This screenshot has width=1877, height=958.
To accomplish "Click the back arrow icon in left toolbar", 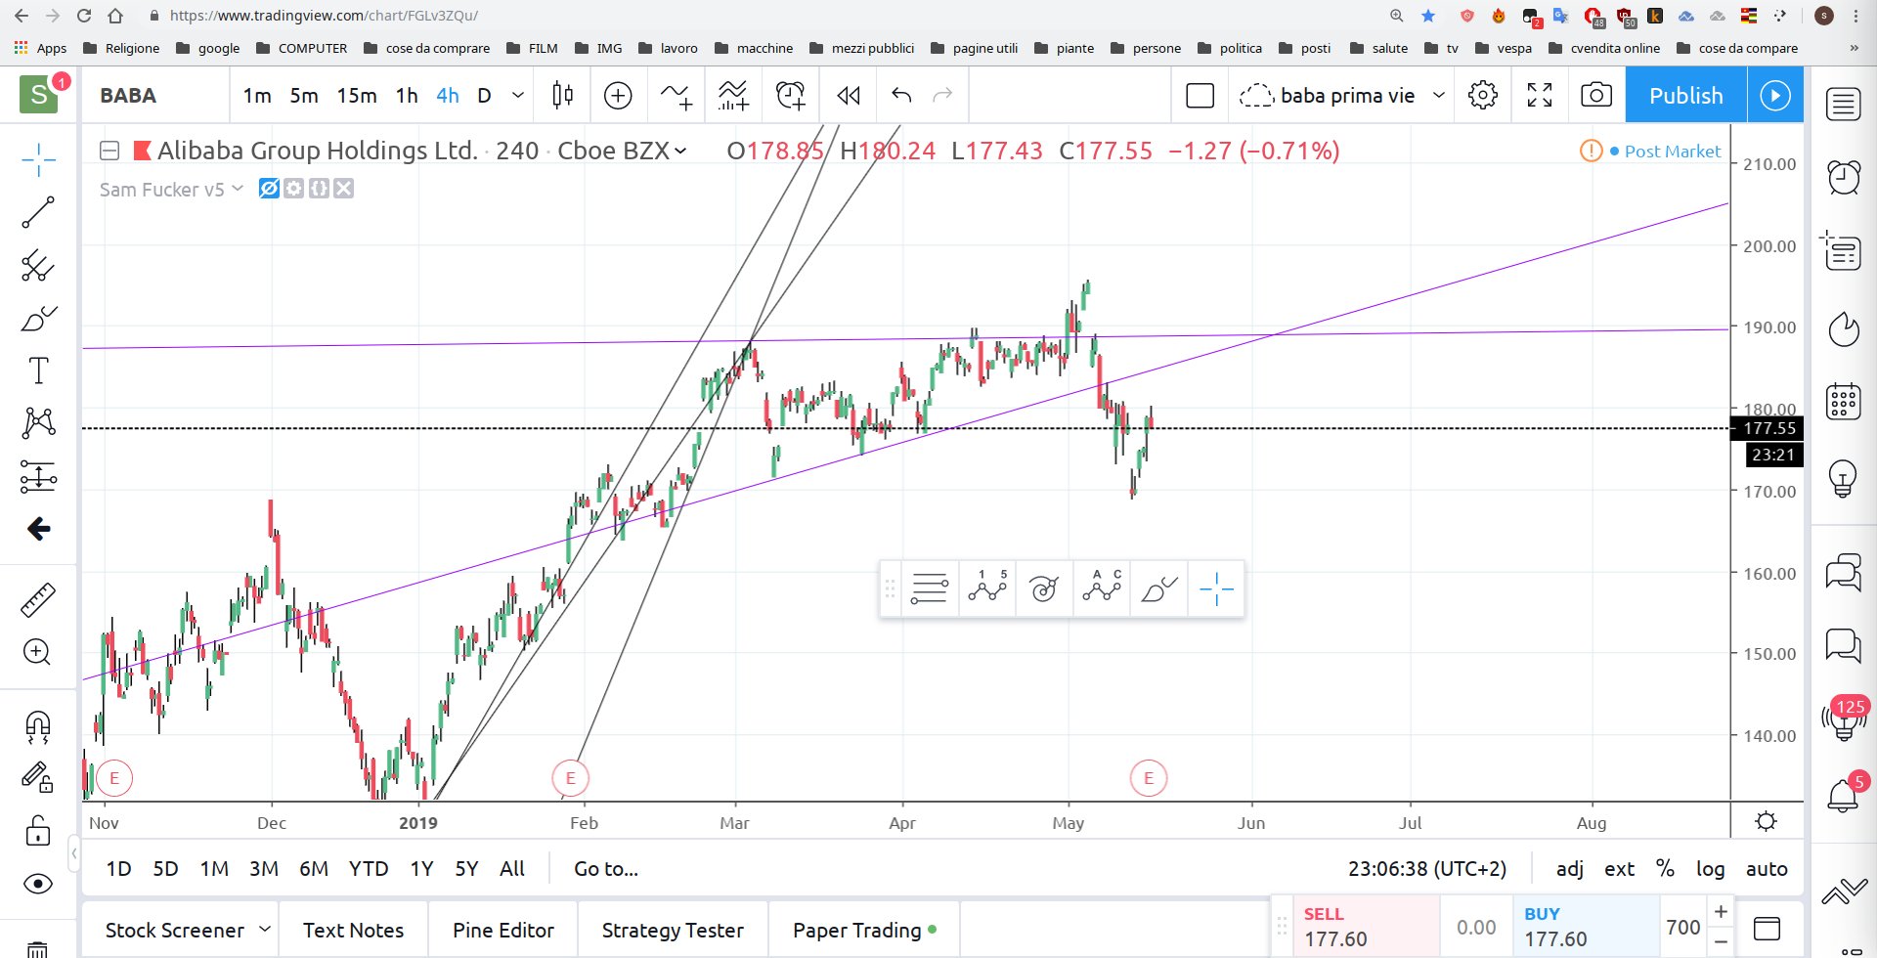I will pos(38,529).
